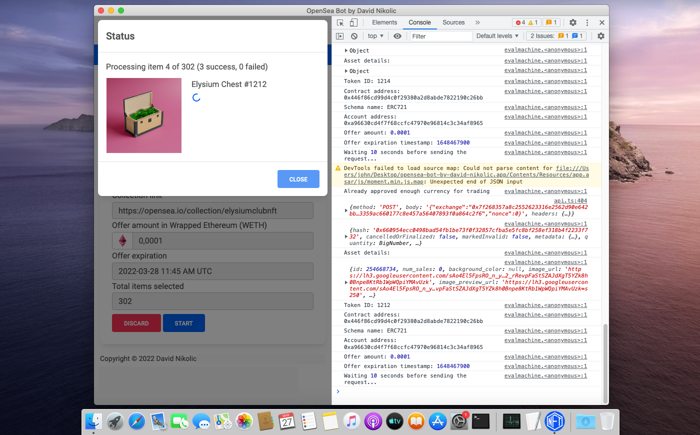Viewport: 700px width, 435px height.
Task: Click the console prompt input line
Action: click(470, 391)
